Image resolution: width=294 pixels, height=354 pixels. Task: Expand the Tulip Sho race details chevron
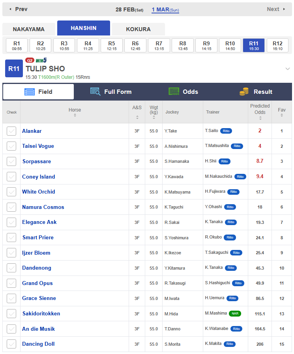click(x=287, y=69)
